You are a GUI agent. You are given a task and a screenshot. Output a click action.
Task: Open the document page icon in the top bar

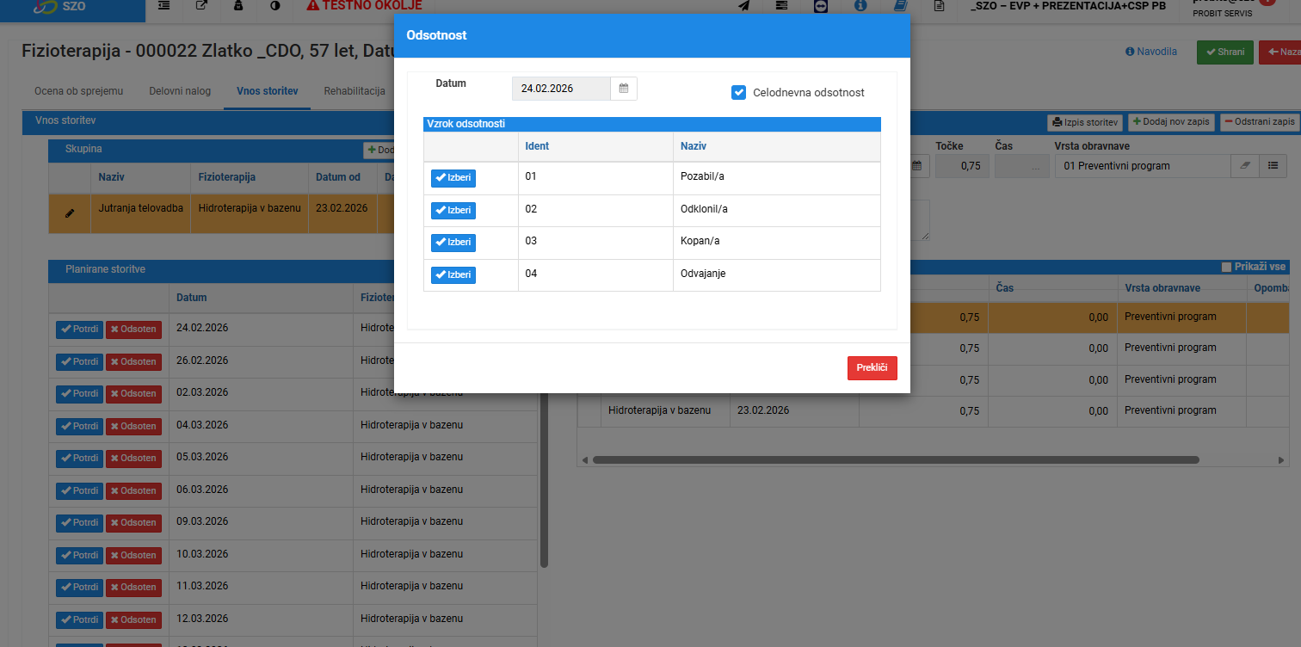click(x=940, y=6)
